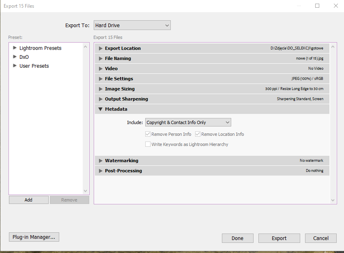344x253 pixels.
Task: Expand the File Settings section
Action: click(101, 79)
